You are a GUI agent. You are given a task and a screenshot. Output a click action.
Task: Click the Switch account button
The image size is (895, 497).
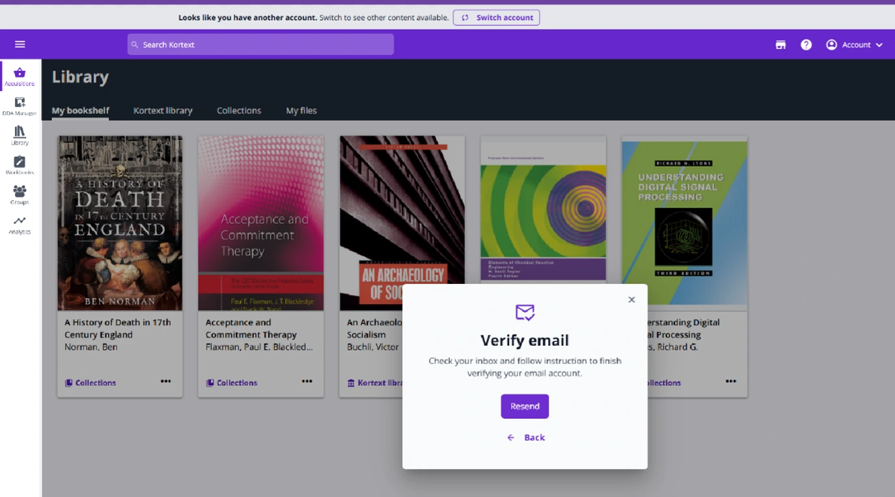(496, 18)
